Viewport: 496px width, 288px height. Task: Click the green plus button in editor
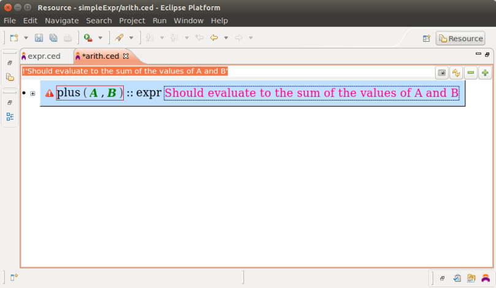pyautogui.click(x=485, y=73)
